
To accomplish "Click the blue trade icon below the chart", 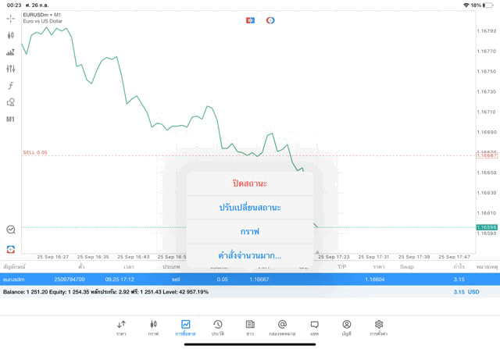I will click(10, 249).
